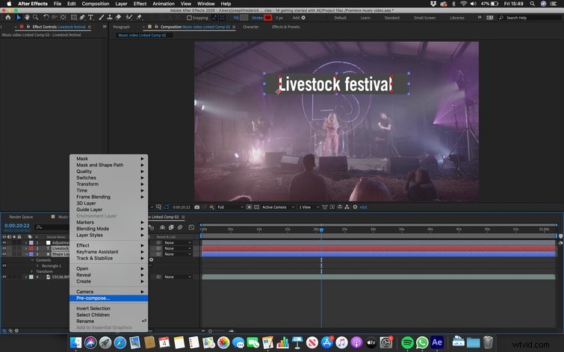Select the Hand tool

coord(27,17)
